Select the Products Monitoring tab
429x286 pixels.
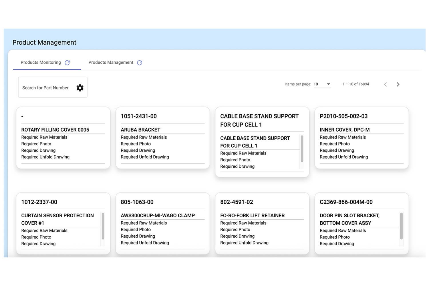pos(41,62)
